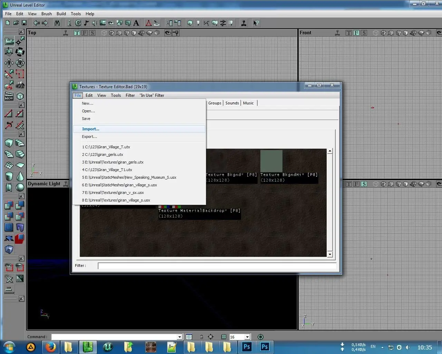The image size is (442, 354).
Task: Click the Open level folder icon
Action: pyautogui.click(x=16, y=23)
